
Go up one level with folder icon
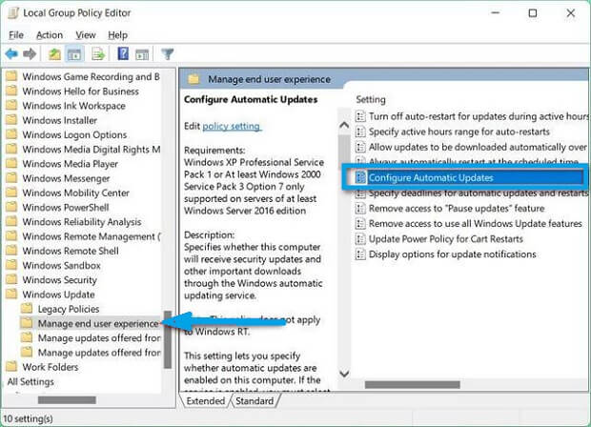54,54
